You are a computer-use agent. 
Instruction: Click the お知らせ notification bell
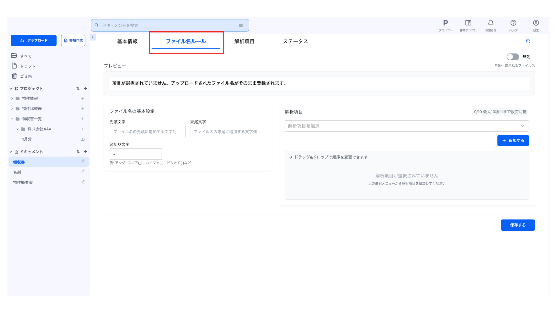(491, 23)
